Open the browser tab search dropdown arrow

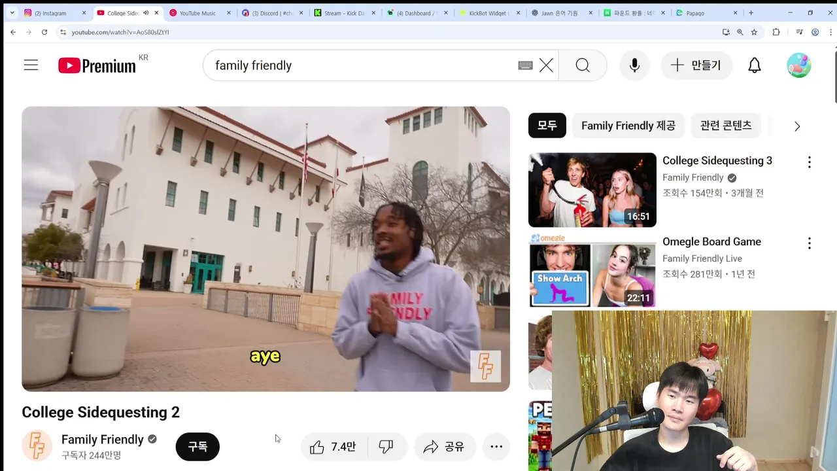(x=12, y=12)
